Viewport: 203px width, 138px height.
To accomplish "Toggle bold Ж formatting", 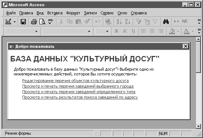I will coord(117,31).
